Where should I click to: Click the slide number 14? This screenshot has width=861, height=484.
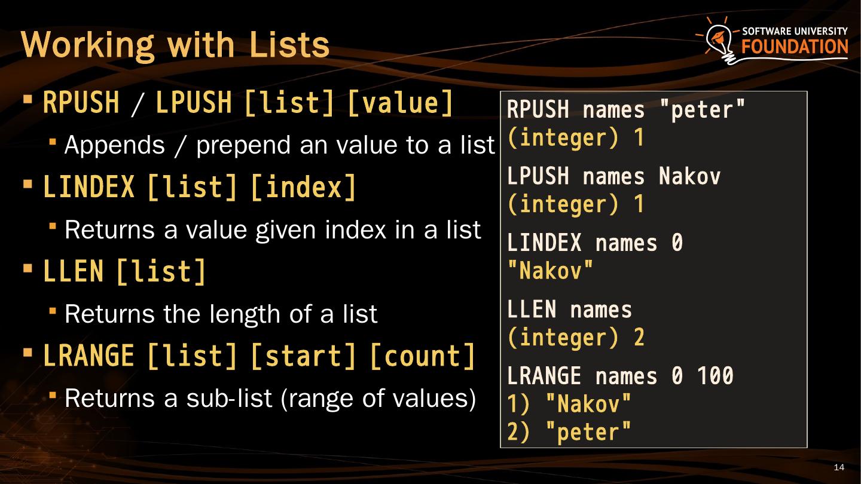point(838,467)
